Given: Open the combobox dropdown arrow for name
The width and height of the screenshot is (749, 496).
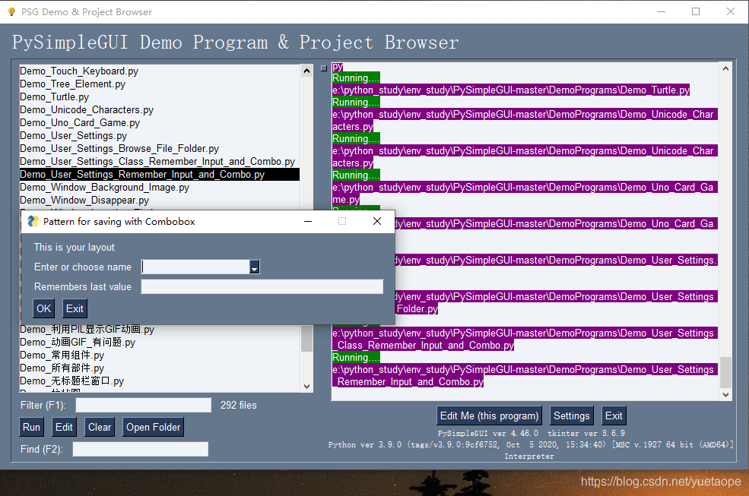Looking at the screenshot, I should (255, 267).
